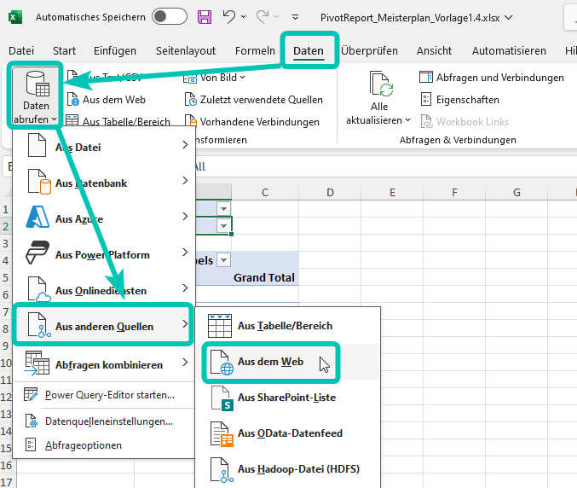The height and width of the screenshot is (488, 577).
Task: Select Aus SharePoint-Liste in the submenu
Action: click(x=287, y=398)
